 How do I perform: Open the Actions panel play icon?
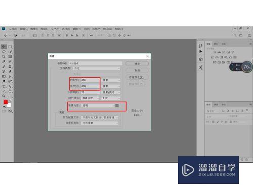(x=200, y=51)
